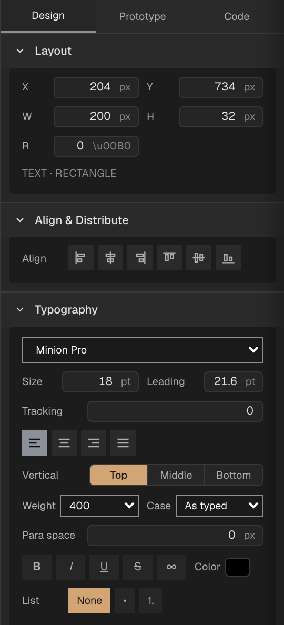Collapse the Typography section
Image resolution: width=284 pixels, height=625 pixels.
[x=20, y=310]
